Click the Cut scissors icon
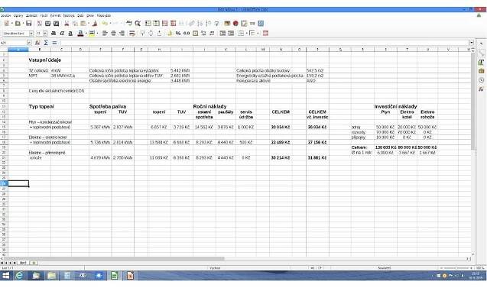The width and height of the screenshot is (487, 288). pos(67,24)
